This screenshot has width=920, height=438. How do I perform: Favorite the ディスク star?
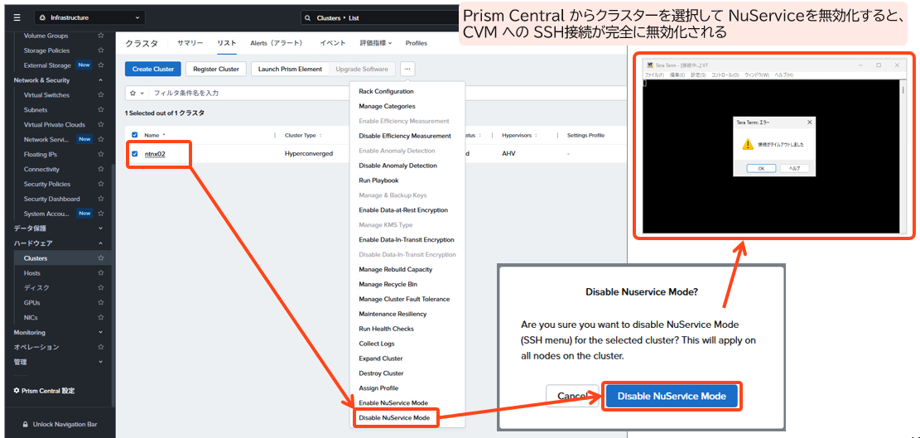click(x=101, y=288)
